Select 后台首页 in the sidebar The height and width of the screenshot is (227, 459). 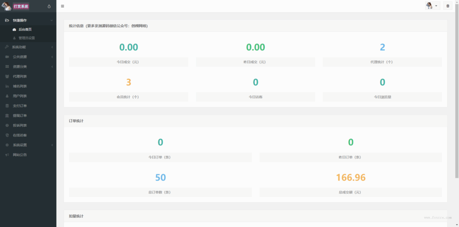point(25,30)
